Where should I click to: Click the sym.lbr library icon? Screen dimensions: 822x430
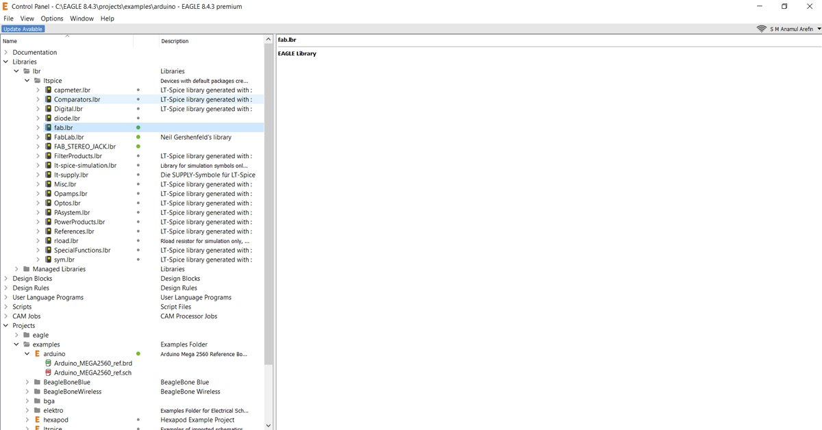[49, 260]
